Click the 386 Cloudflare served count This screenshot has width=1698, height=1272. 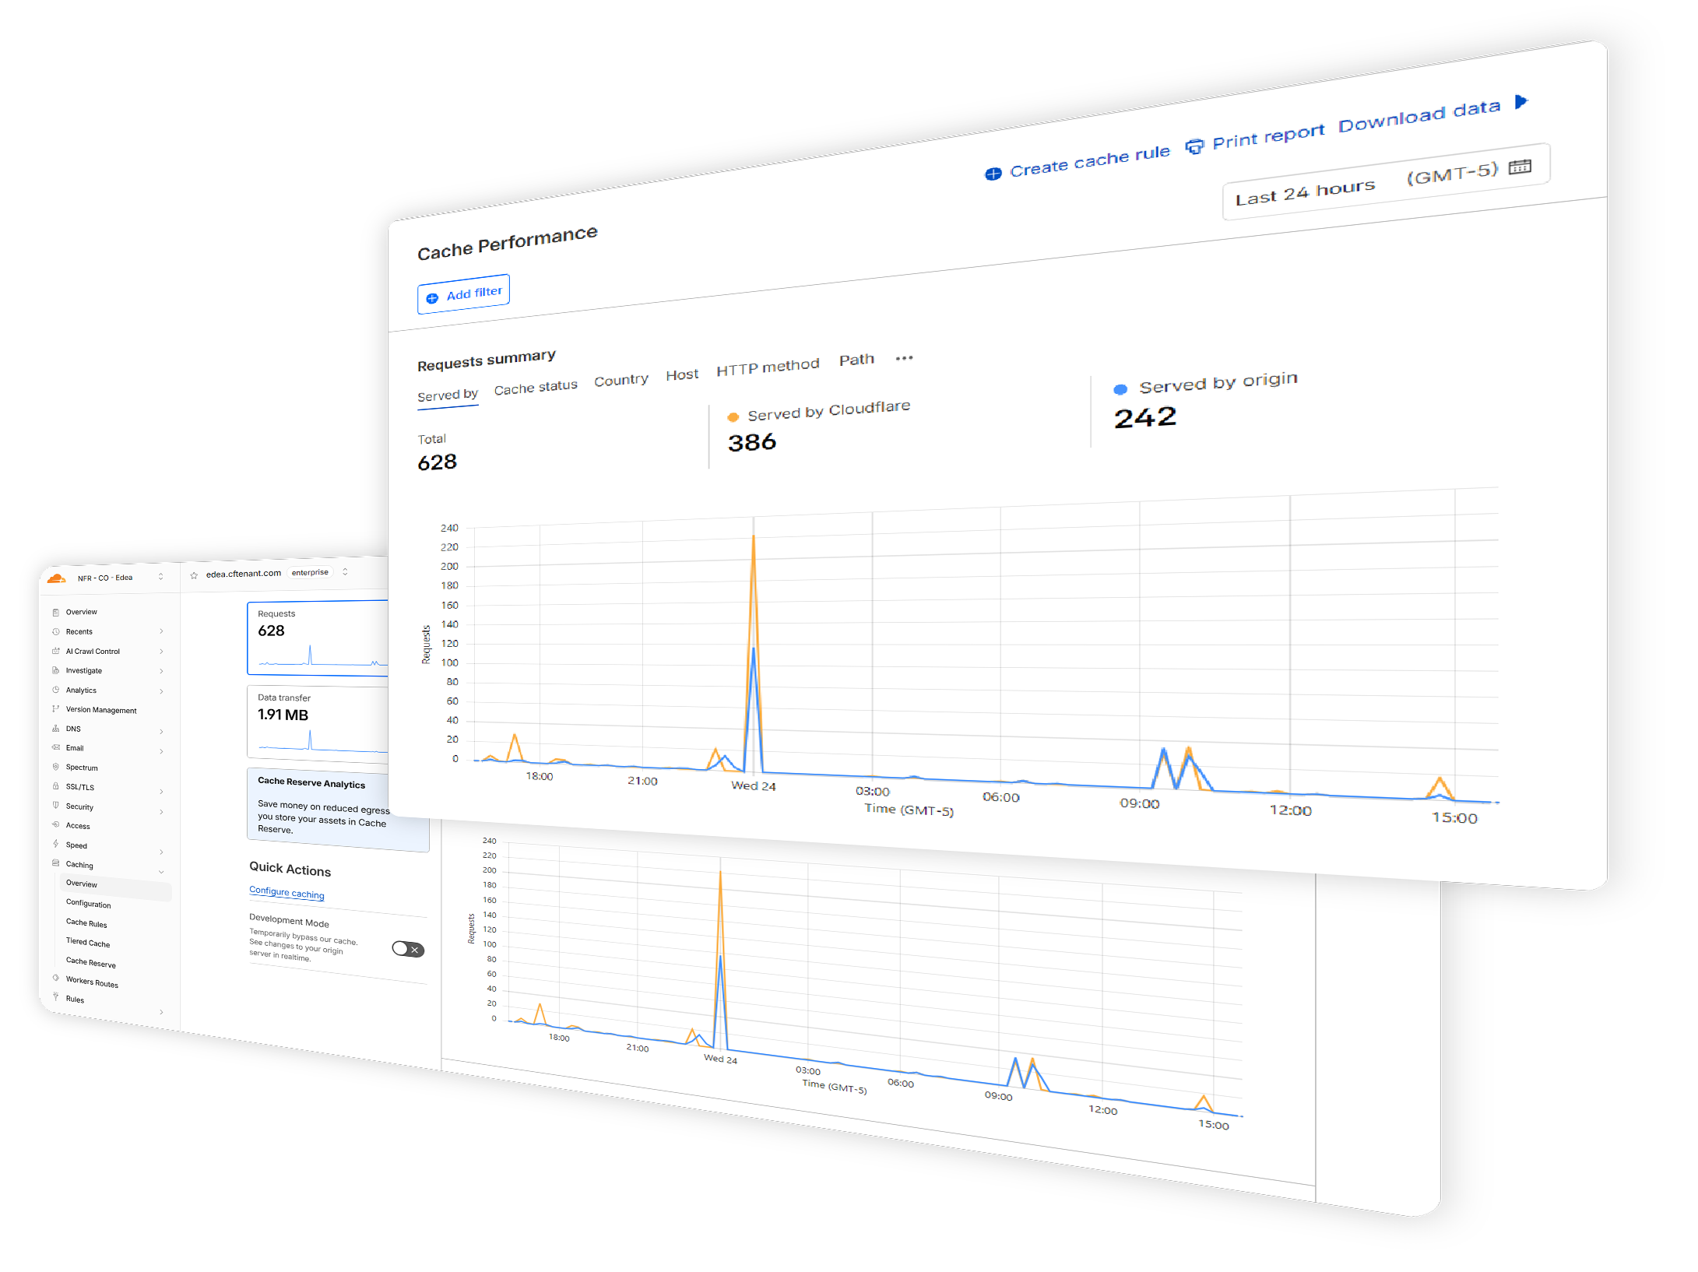(752, 442)
